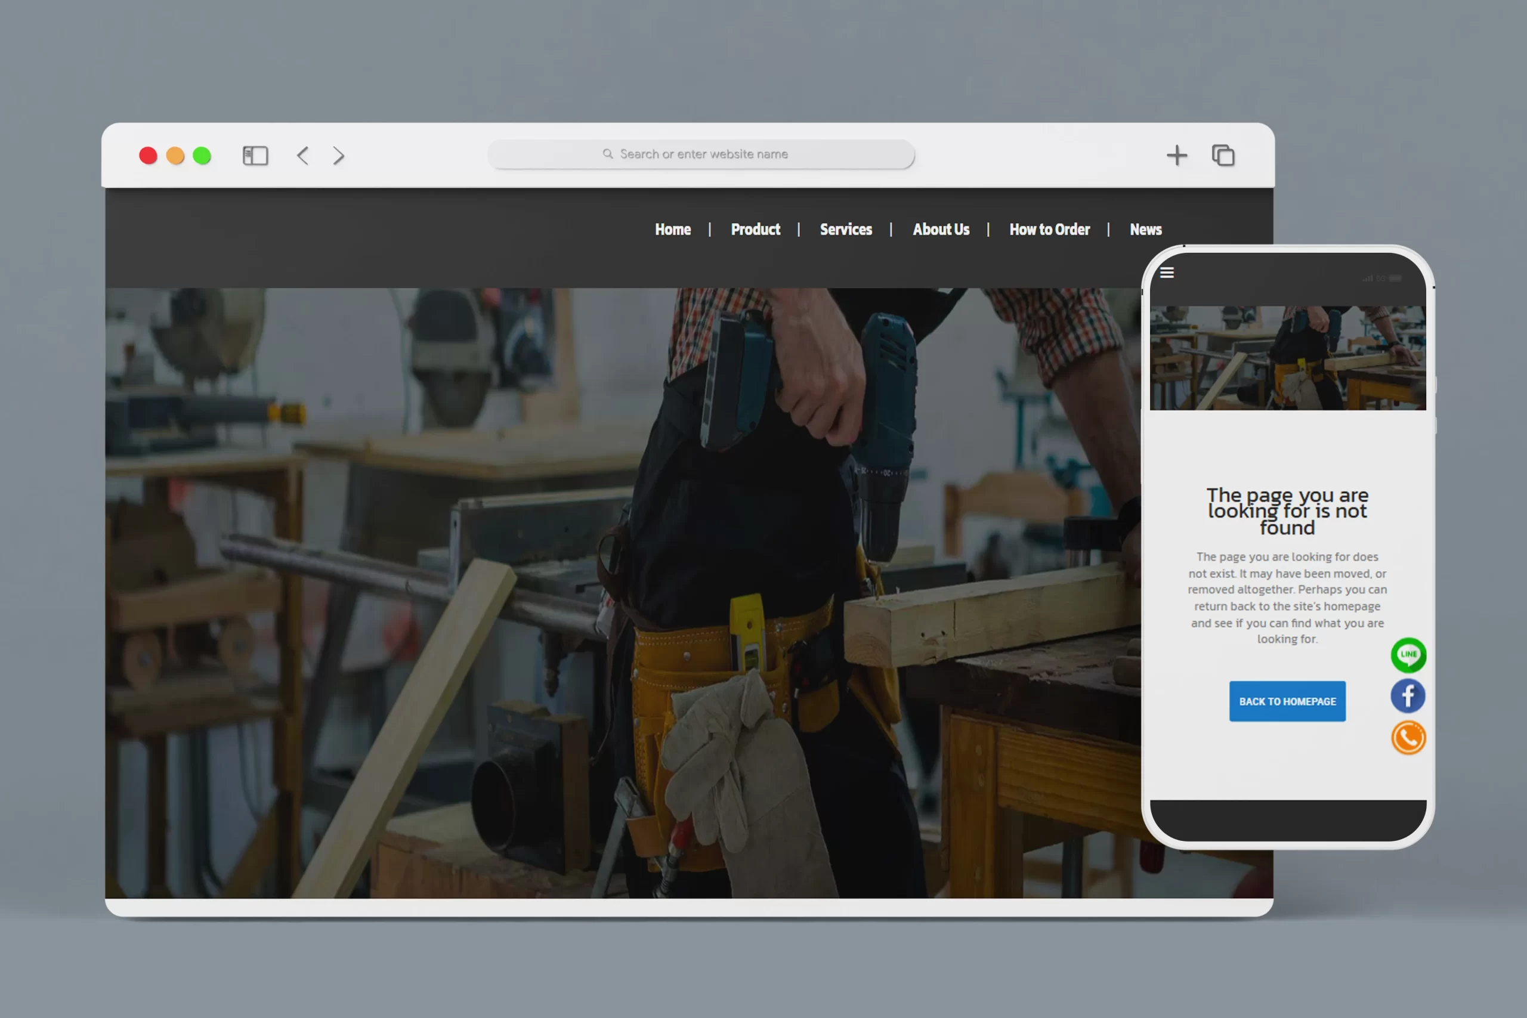This screenshot has width=1527, height=1018.
Task: Click the mobile carpenter banner image
Action: (1287, 358)
